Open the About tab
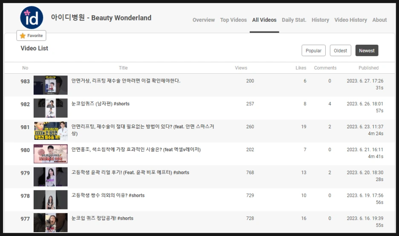399x236 pixels. [379, 20]
